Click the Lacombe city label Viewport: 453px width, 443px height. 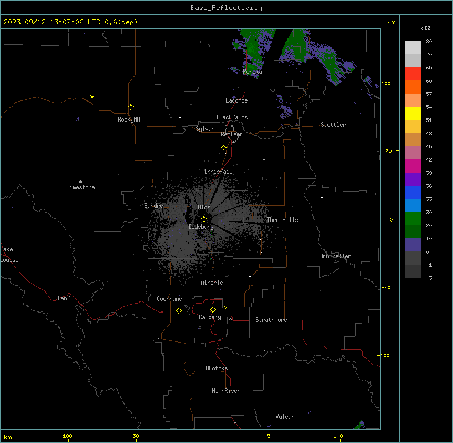(236, 100)
